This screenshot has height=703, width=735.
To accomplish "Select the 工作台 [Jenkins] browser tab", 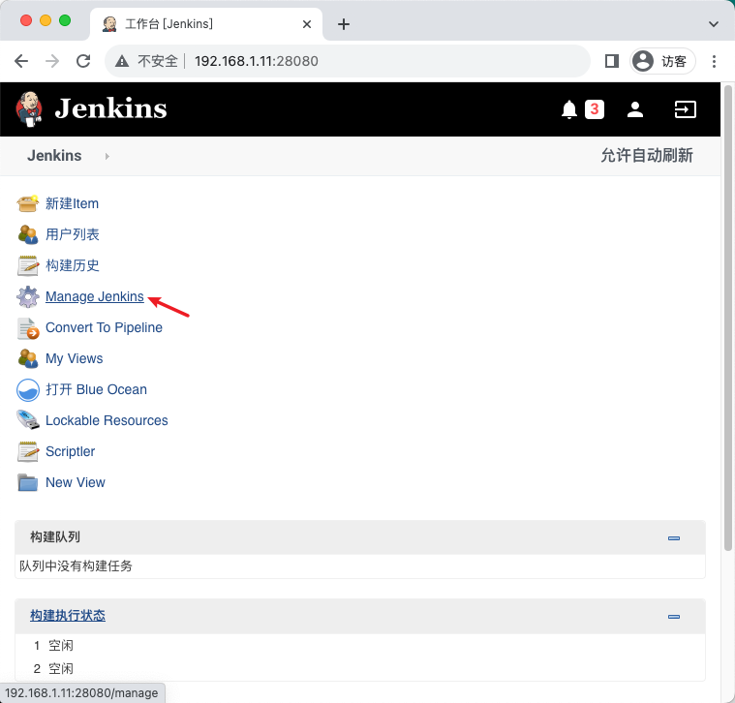I will [x=206, y=24].
